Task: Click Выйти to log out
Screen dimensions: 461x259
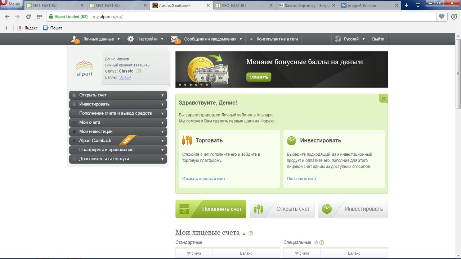Action: coord(378,39)
